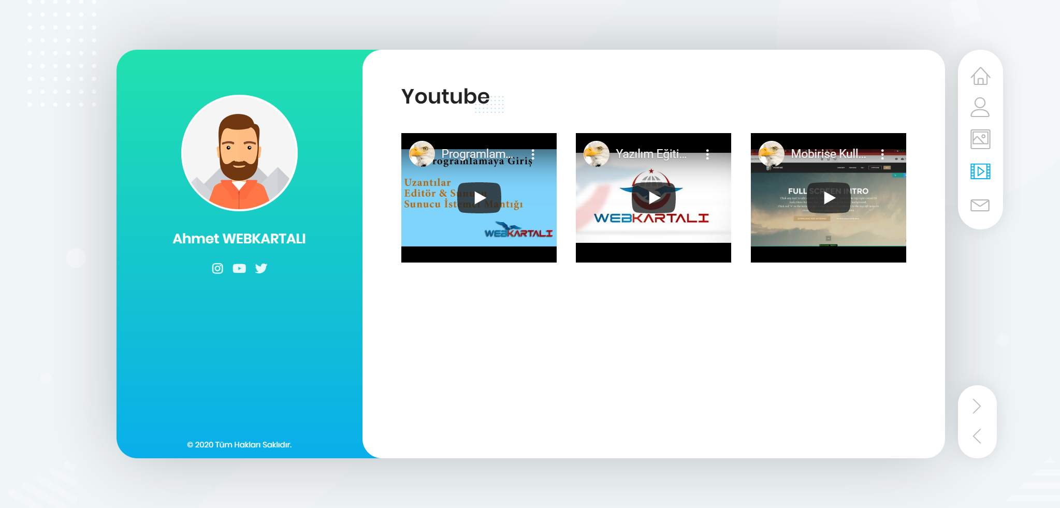Go to the Home section icon
1060x508 pixels.
click(x=980, y=76)
